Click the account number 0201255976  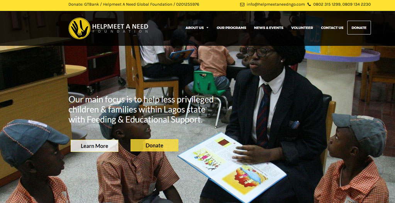tap(187, 5)
